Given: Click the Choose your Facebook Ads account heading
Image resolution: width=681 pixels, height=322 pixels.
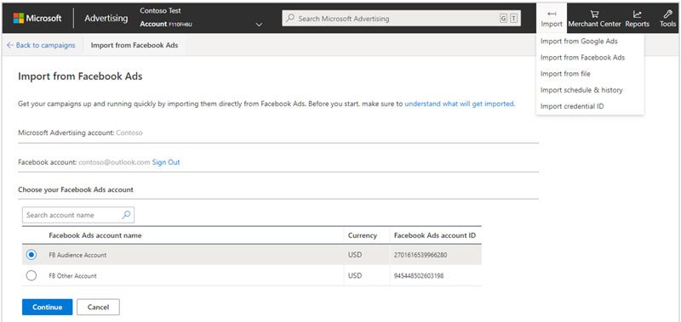Looking at the screenshot, I should pos(76,189).
